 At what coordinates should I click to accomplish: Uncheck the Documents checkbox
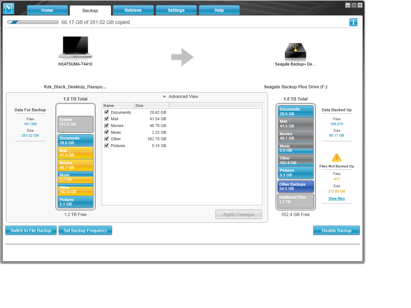click(106, 112)
